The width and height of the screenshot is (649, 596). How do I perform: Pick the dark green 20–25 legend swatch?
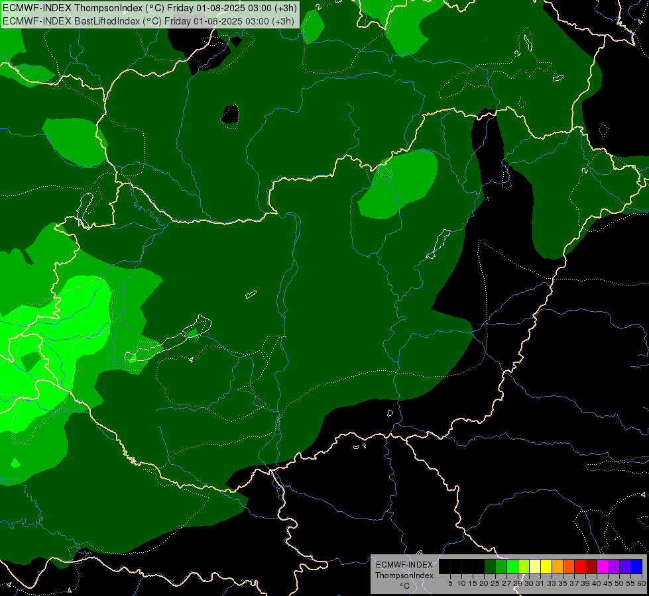click(x=490, y=566)
